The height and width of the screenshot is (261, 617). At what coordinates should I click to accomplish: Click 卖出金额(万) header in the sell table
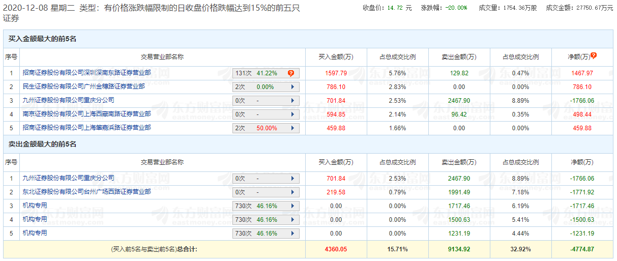point(459,162)
